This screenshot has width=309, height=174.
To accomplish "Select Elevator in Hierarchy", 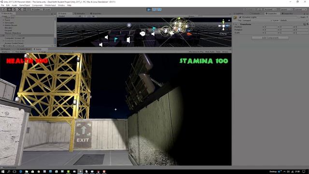I will [x=9, y=28].
